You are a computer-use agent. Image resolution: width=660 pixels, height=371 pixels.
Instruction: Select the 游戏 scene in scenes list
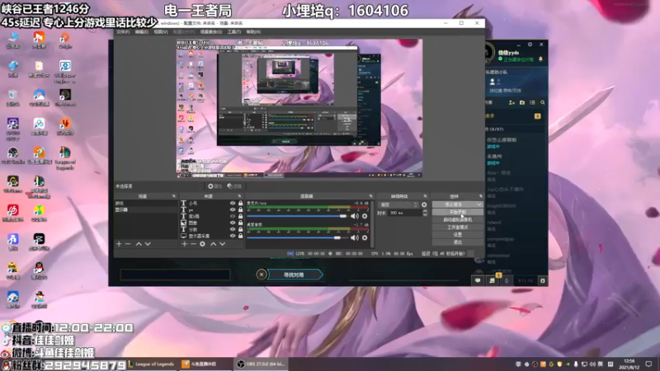pyautogui.click(x=146, y=203)
